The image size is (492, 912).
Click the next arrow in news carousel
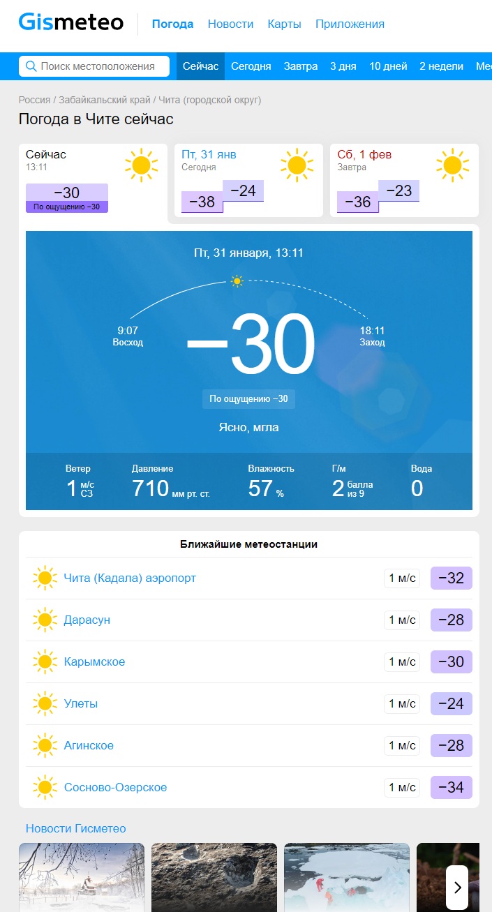coord(457,888)
